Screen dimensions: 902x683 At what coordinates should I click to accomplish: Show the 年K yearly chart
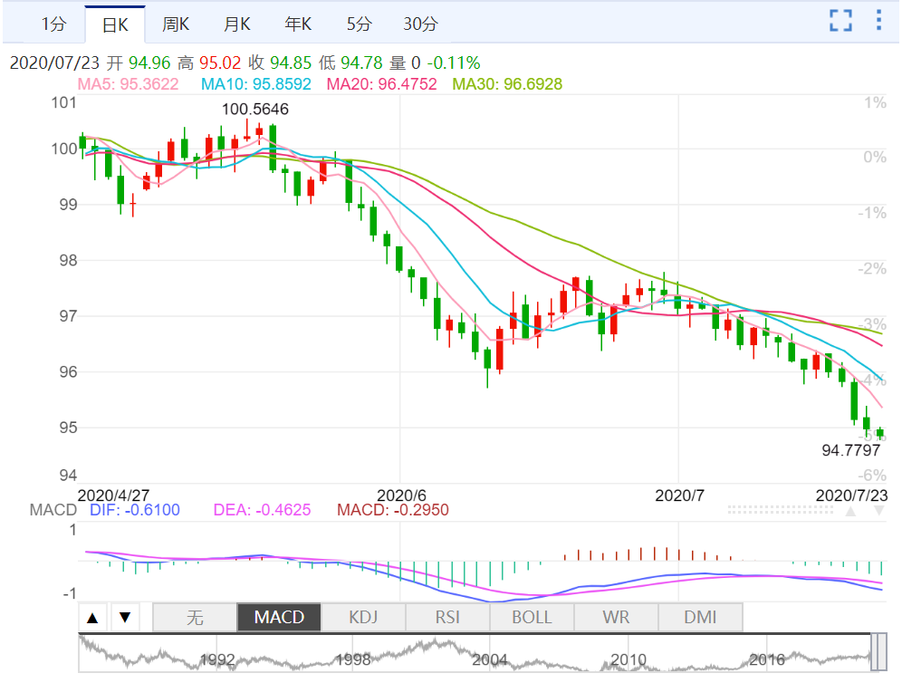coord(298,24)
